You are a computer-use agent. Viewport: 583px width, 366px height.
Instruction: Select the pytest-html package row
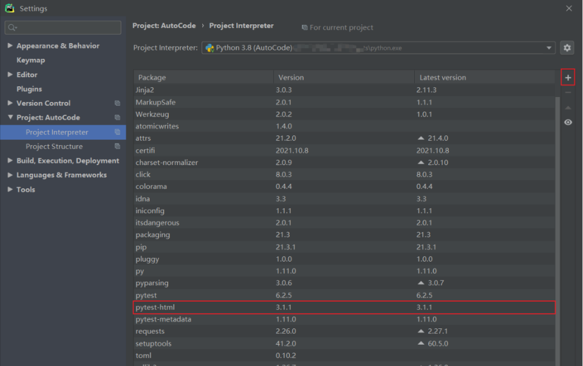click(x=344, y=307)
